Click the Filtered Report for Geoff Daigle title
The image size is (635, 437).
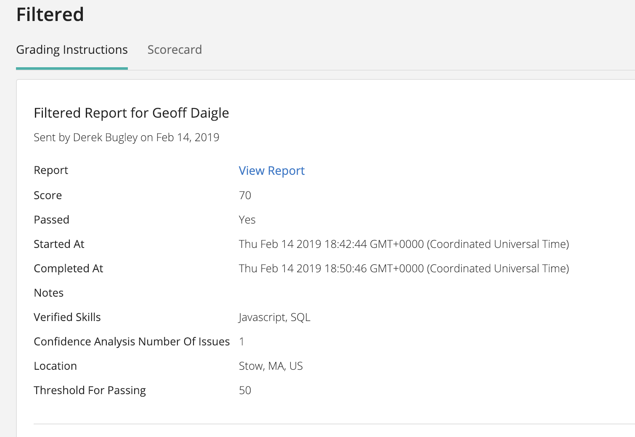131,113
